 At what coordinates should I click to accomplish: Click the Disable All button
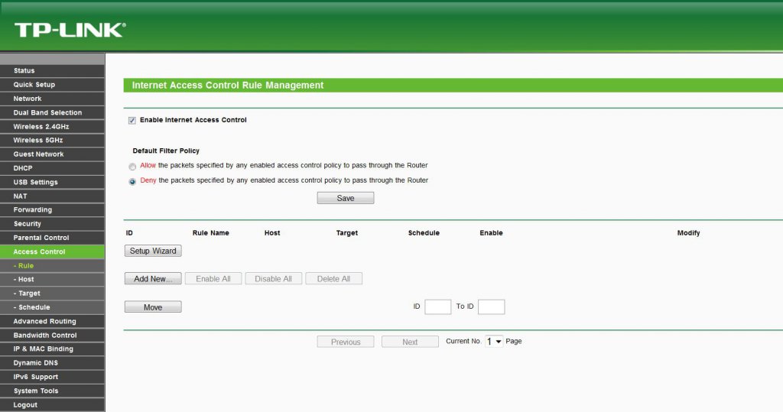point(273,279)
